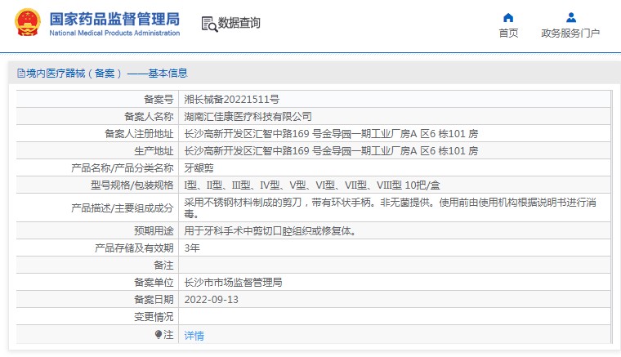This screenshot has width=621, height=357.
Task: Select filing date 2022-09-13
Action: (x=211, y=300)
